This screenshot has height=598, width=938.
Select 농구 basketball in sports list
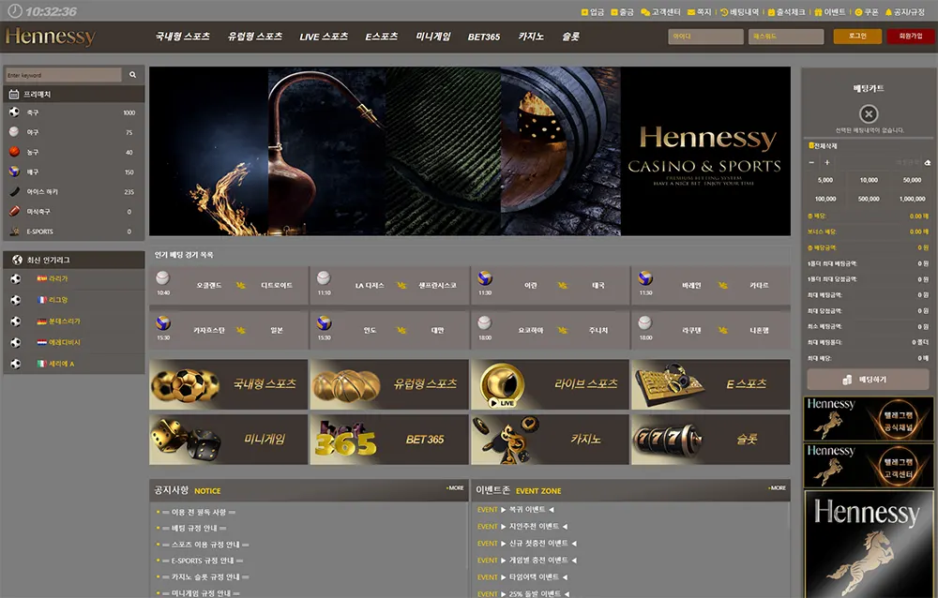[x=73, y=152]
